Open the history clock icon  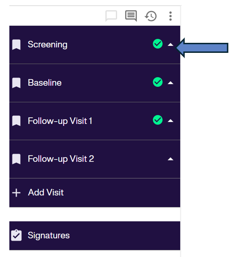point(151,16)
